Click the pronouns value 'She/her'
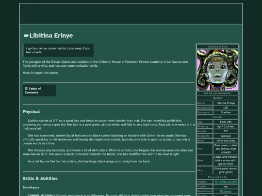This screenshot has width=262, height=196. pyautogui.click(x=226, y=112)
